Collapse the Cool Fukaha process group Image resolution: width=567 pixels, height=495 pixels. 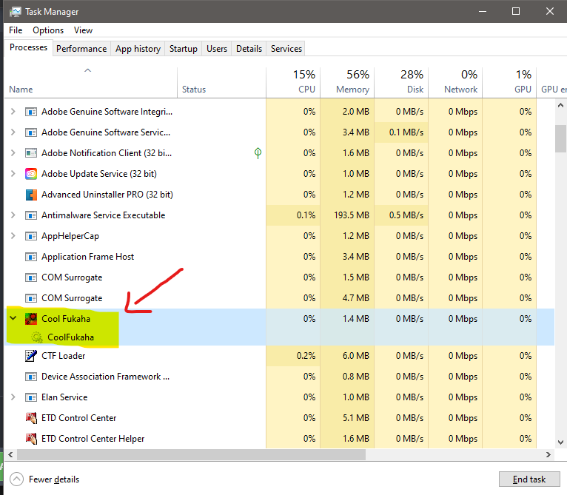pyautogui.click(x=13, y=318)
